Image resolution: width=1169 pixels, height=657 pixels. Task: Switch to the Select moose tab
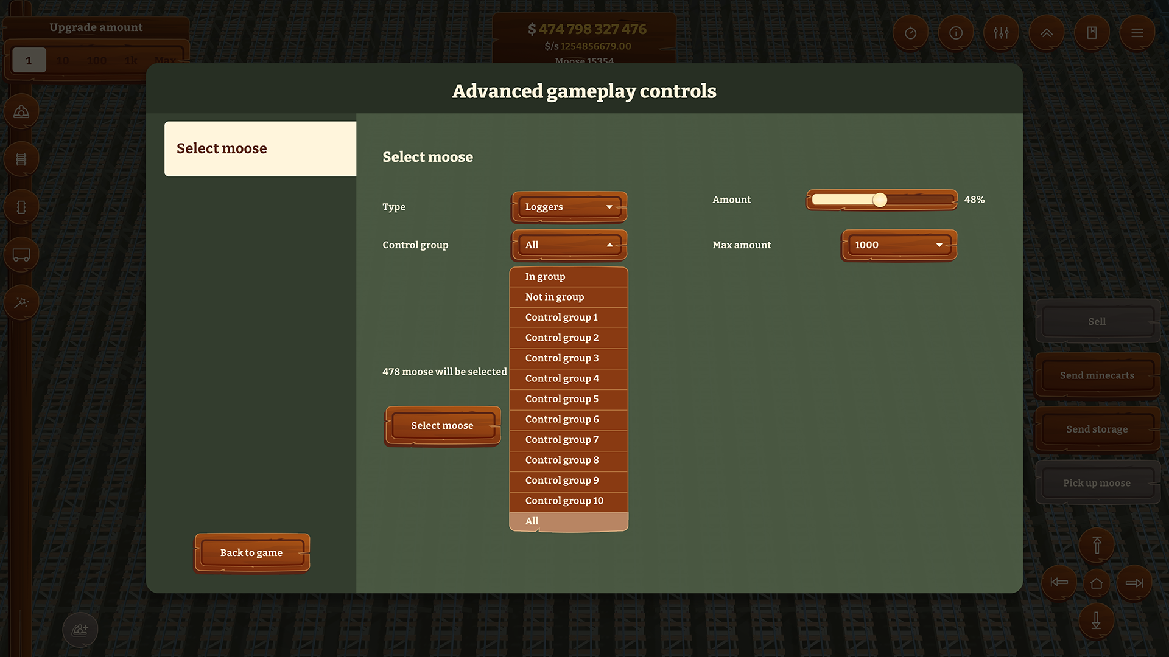pyautogui.click(x=260, y=148)
